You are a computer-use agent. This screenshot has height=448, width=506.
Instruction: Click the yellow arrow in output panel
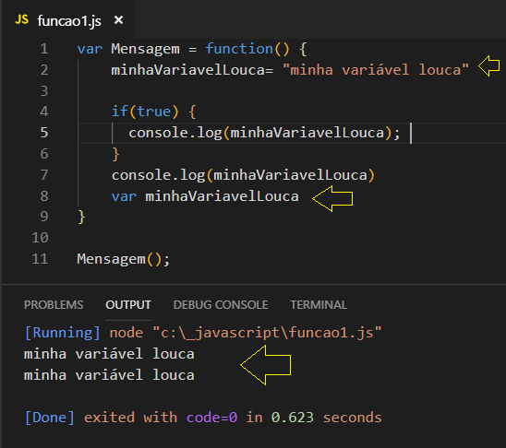pos(266,365)
